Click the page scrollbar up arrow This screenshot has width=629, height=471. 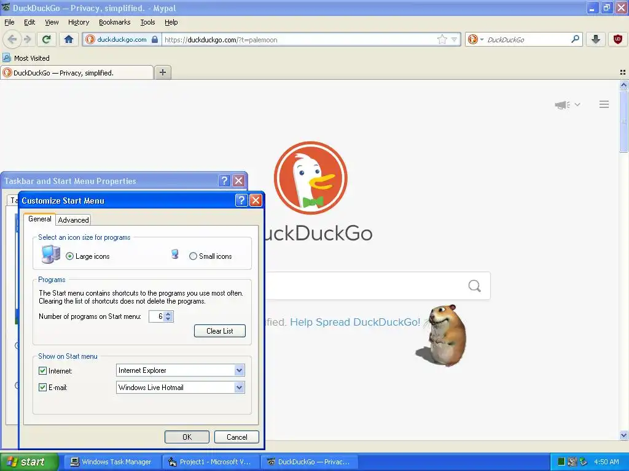click(623, 85)
